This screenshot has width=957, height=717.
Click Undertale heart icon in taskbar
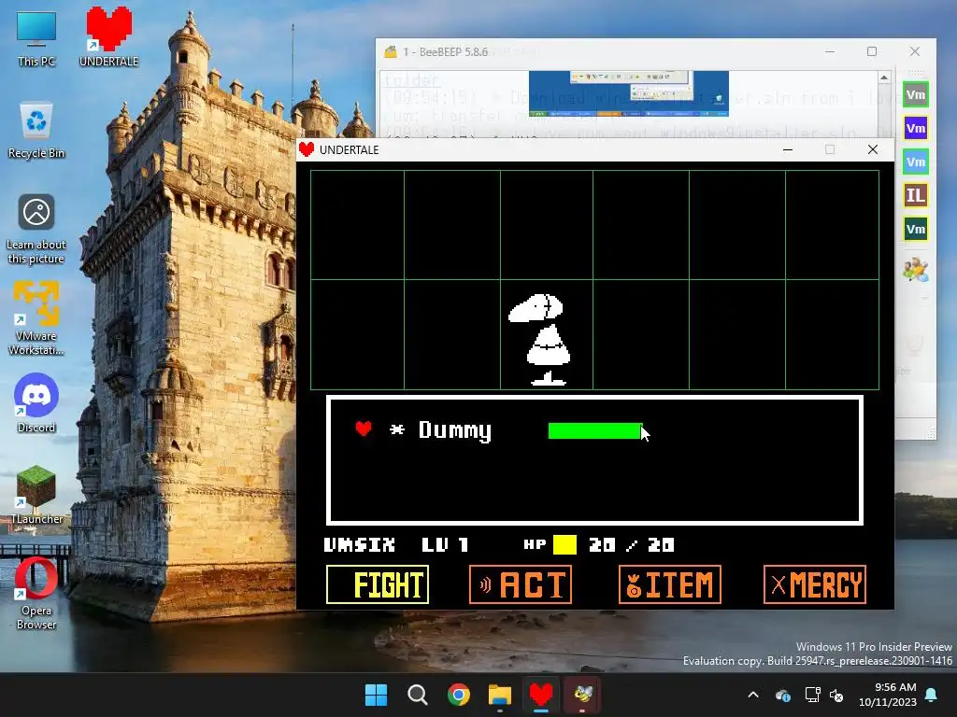tap(541, 695)
